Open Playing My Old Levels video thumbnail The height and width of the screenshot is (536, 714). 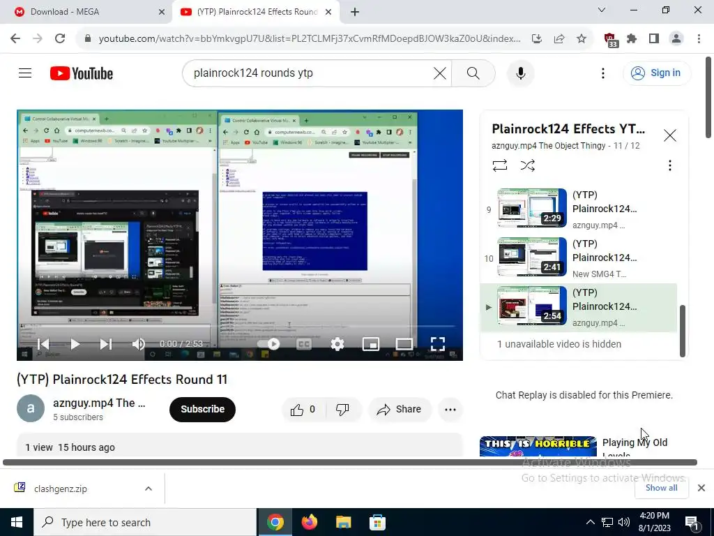click(x=538, y=446)
